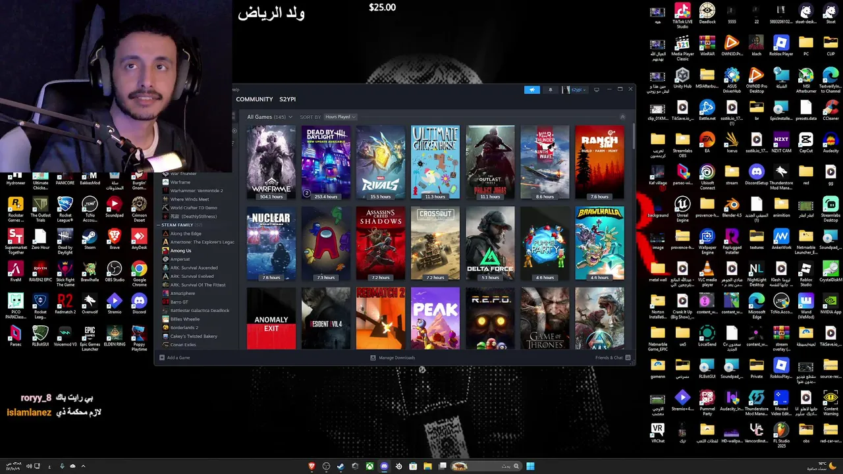Open the Blender 4.5 desktop shortcut
The width and height of the screenshot is (843, 474).
click(732, 207)
